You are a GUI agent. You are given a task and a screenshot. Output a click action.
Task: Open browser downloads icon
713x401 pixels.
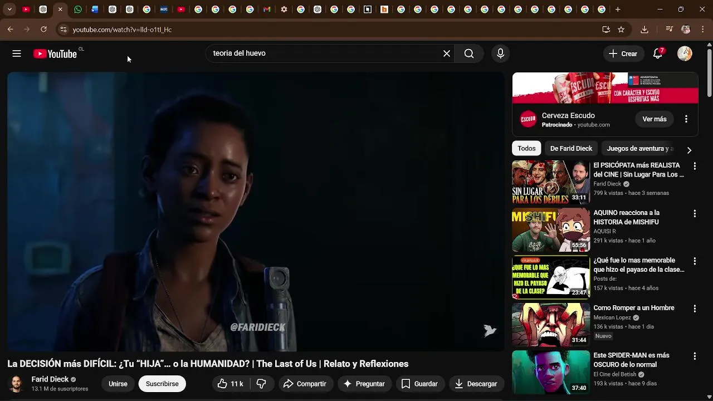[644, 30]
